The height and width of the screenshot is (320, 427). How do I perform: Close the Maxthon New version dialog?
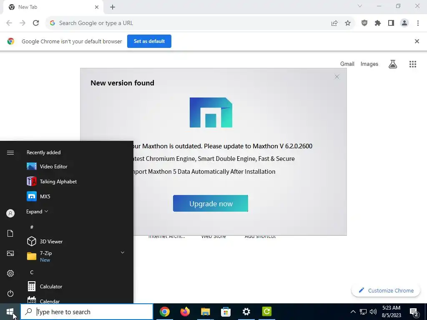(337, 77)
